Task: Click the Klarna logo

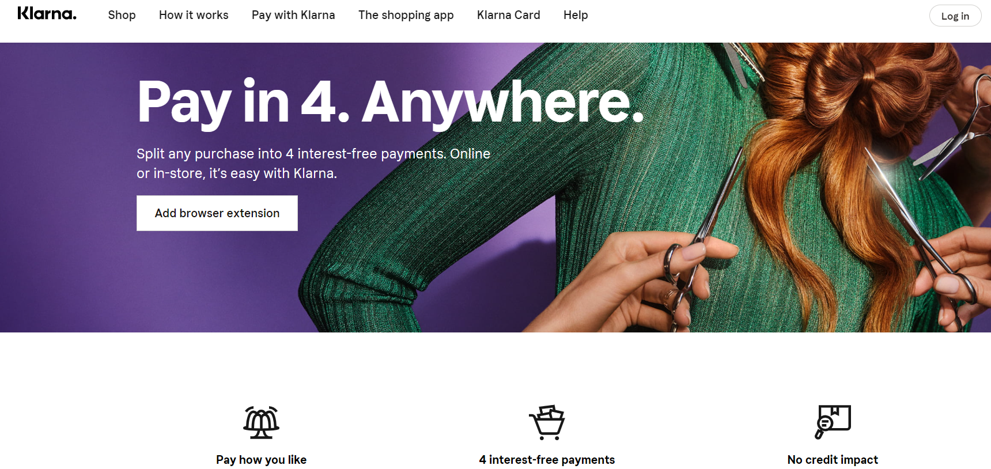Action: pos(47,14)
